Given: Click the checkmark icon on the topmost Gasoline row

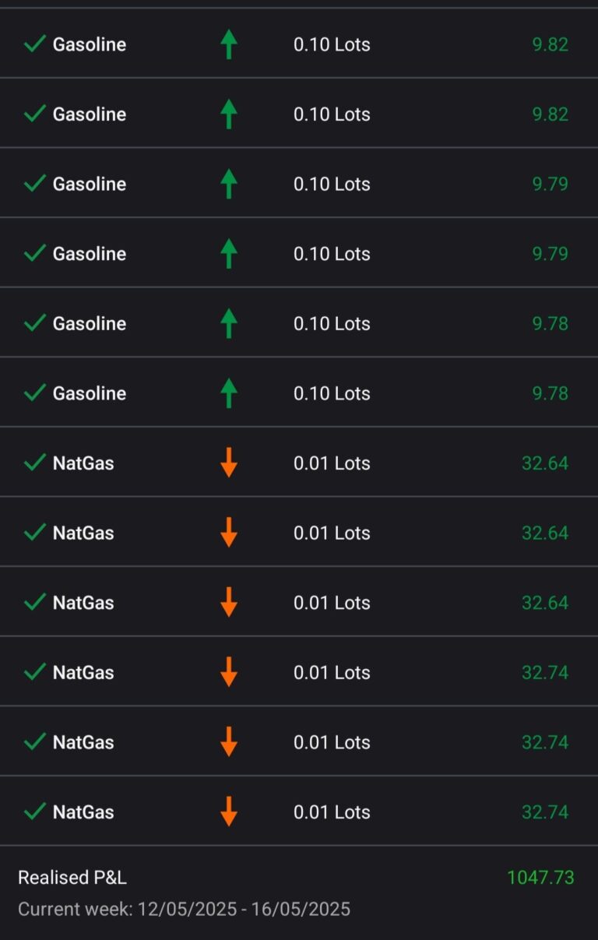Looking at the screenshot, I should (x=34, y=44).
